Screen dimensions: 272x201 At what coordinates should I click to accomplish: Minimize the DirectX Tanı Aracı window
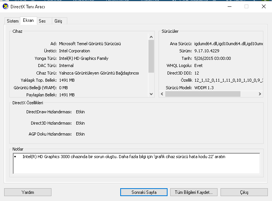click(230, 7)
